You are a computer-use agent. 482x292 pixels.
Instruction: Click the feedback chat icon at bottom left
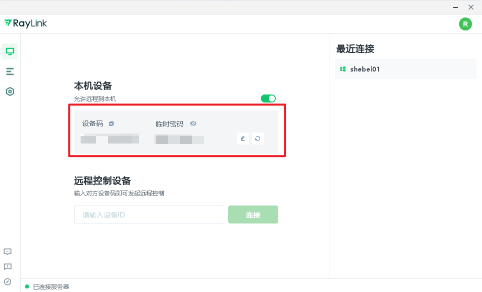click(x=8, y=251)
